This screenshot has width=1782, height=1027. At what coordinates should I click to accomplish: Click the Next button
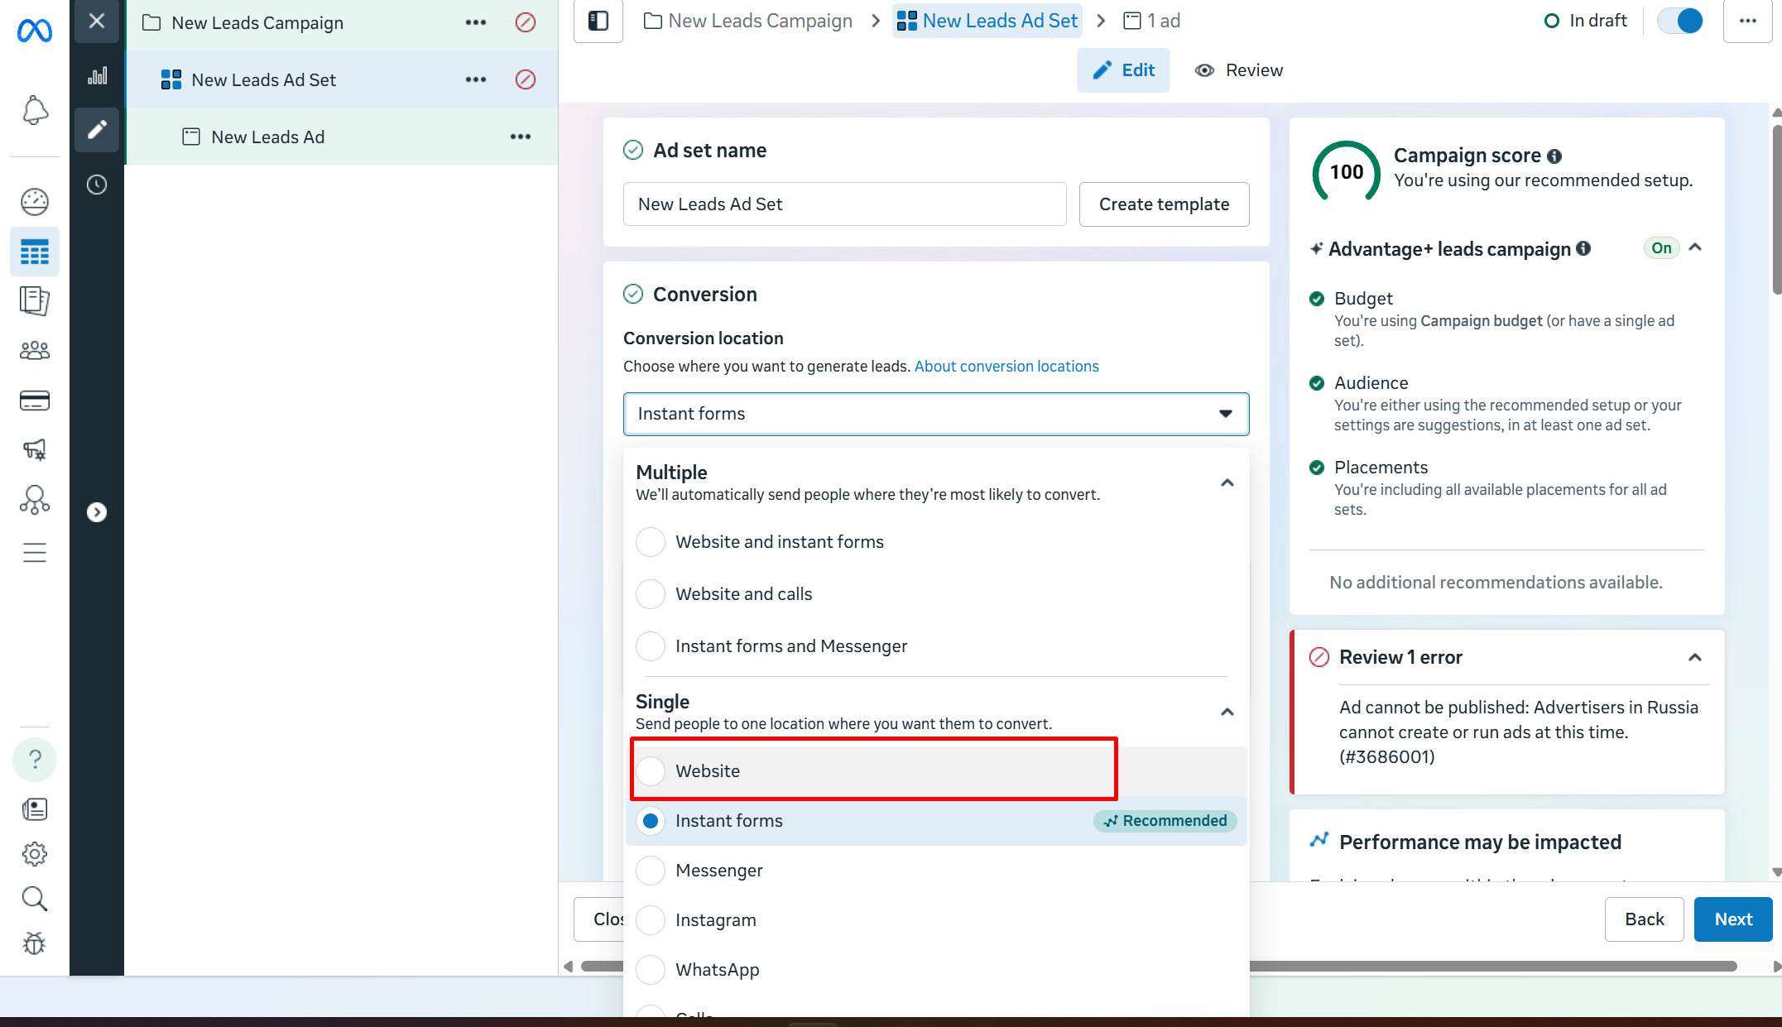pyautogui.click(x=1733, y=919)
